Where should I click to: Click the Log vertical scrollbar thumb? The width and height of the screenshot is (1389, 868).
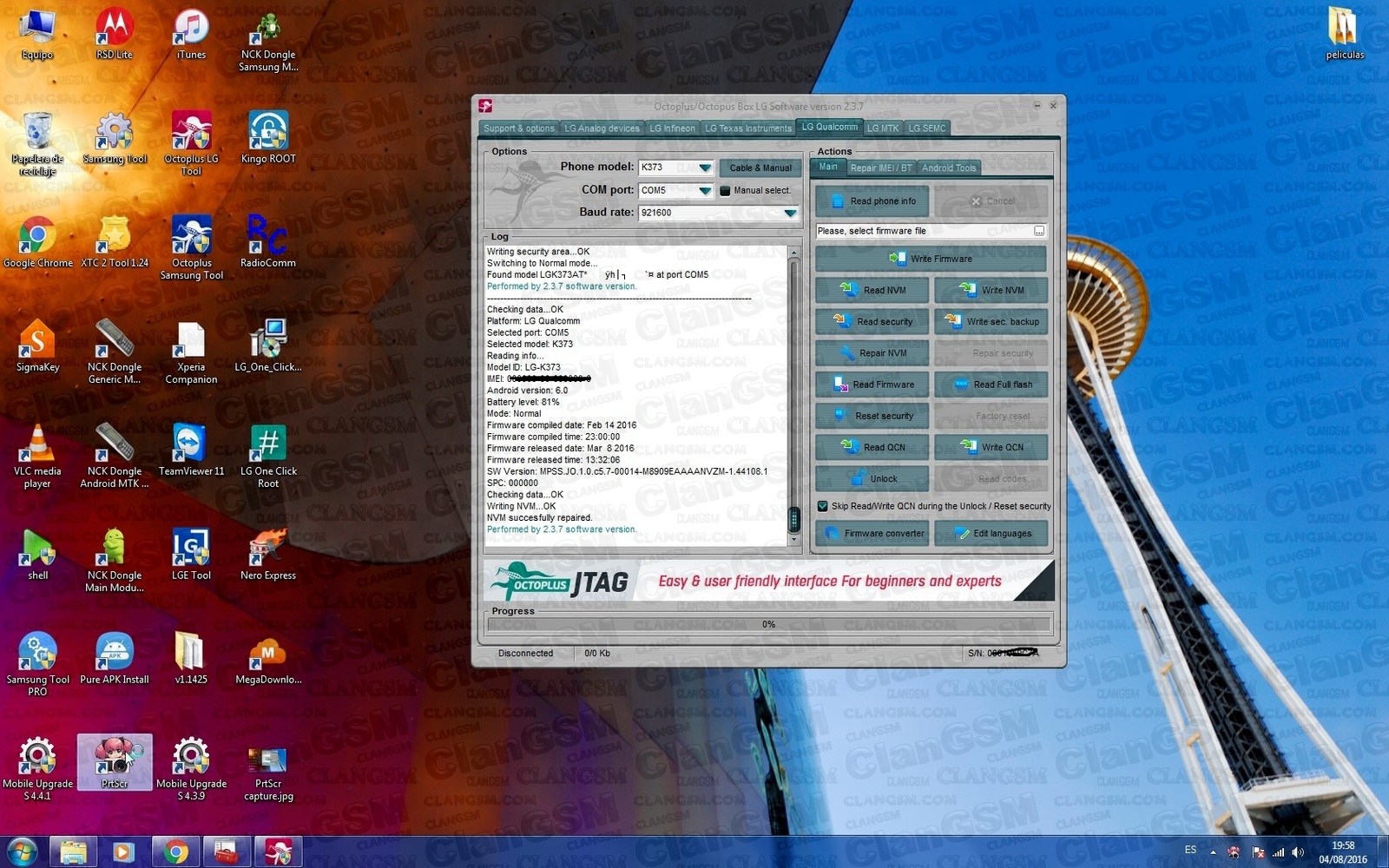[x=793, y=519]
